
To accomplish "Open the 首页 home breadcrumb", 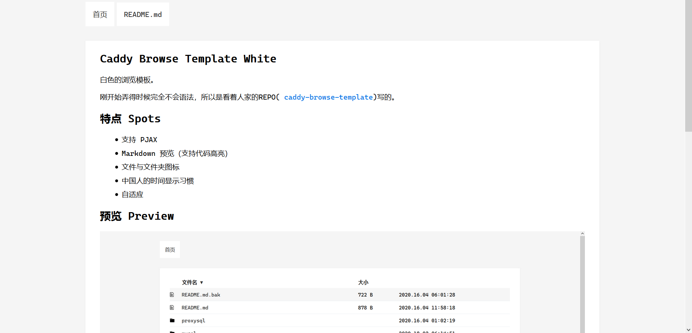I will tap(100, 14).
